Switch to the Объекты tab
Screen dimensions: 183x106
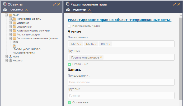pos(16,10)
